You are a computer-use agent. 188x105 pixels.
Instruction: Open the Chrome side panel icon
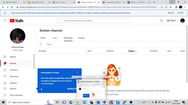176,7
